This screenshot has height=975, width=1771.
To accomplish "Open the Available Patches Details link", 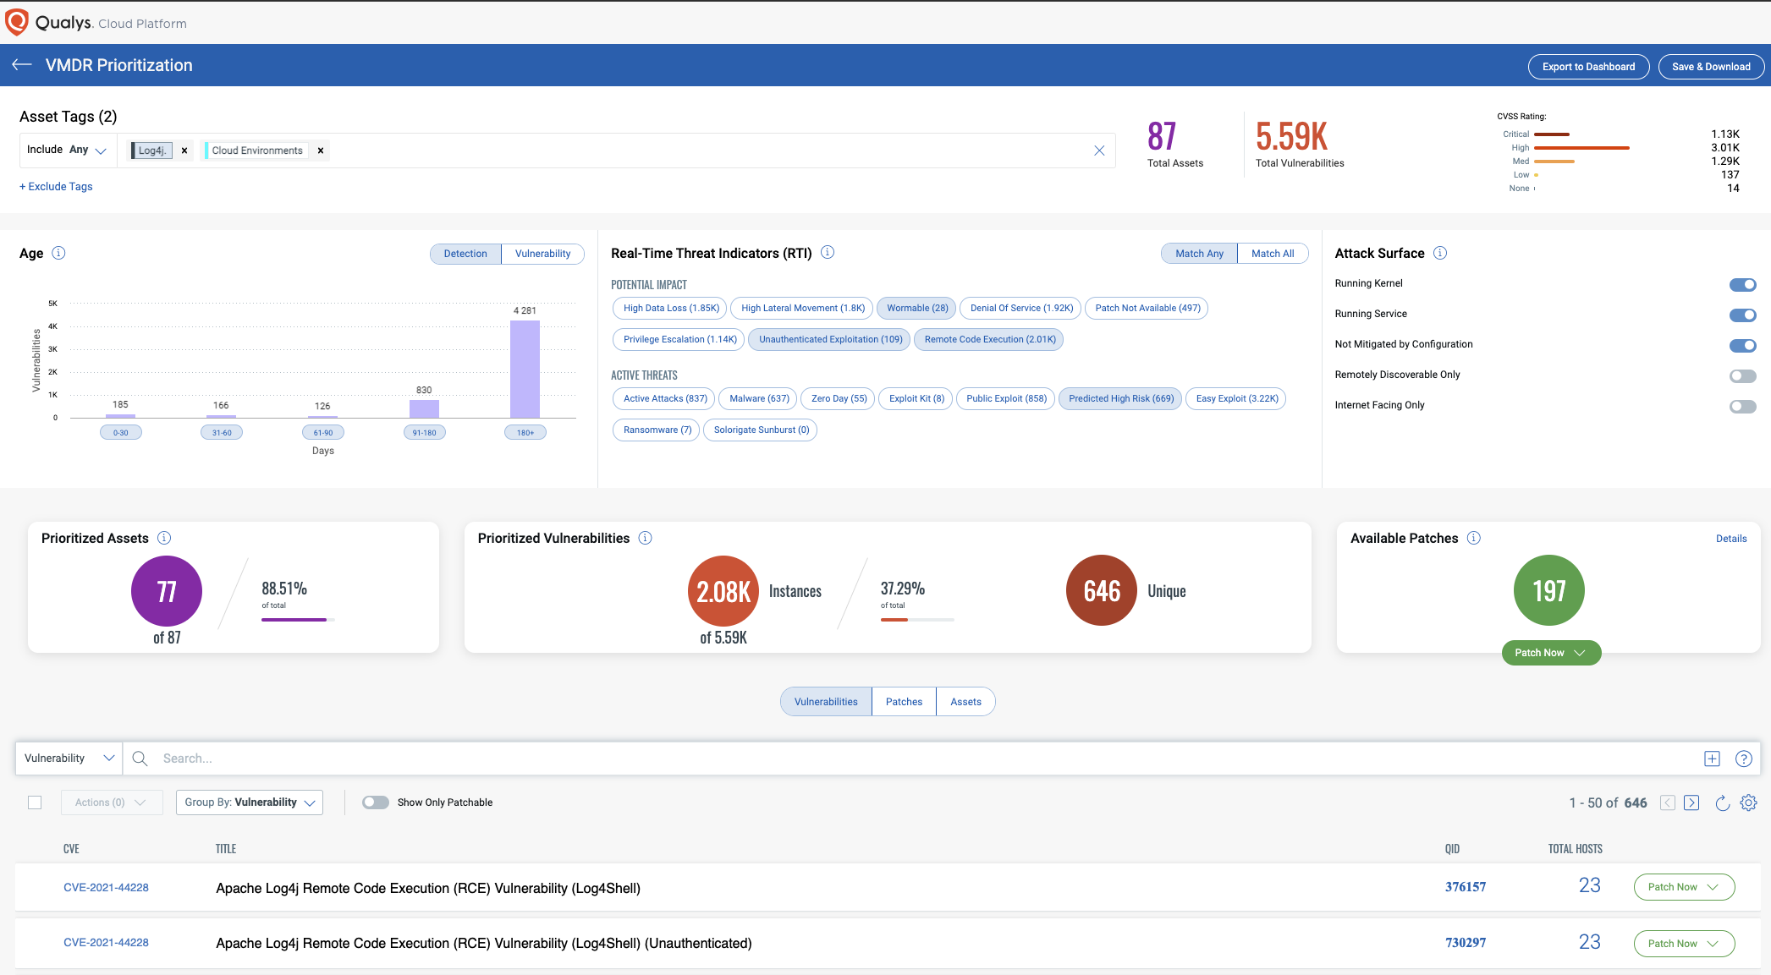I will tap(1731, 539).
